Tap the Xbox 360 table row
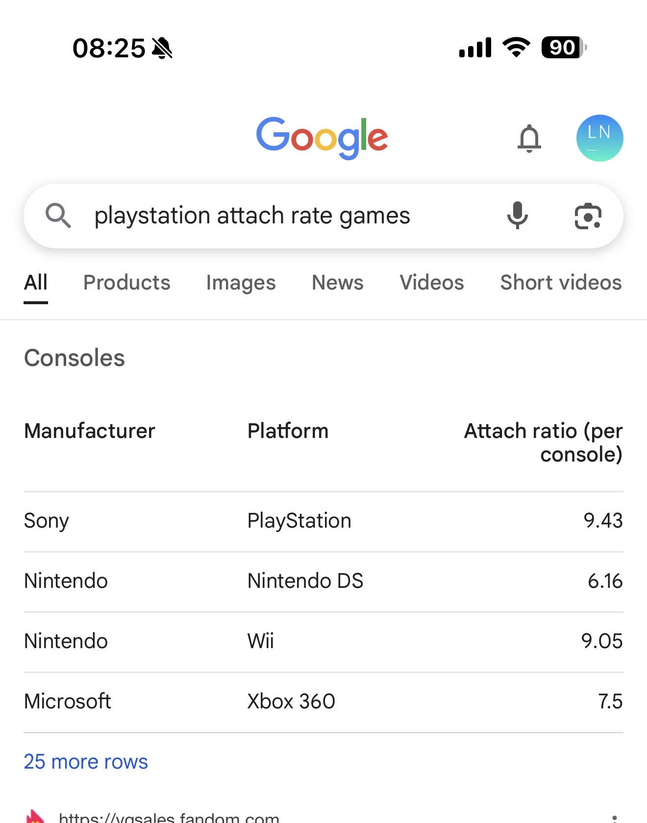 (323, 702)
